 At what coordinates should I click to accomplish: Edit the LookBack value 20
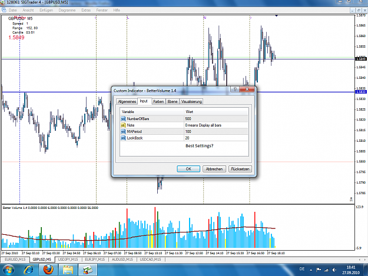click(x=216, y=138)
